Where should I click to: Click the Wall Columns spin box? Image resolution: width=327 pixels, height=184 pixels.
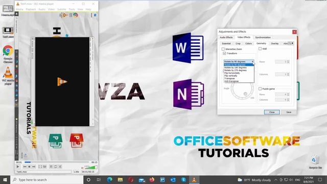tap(282, 74)
